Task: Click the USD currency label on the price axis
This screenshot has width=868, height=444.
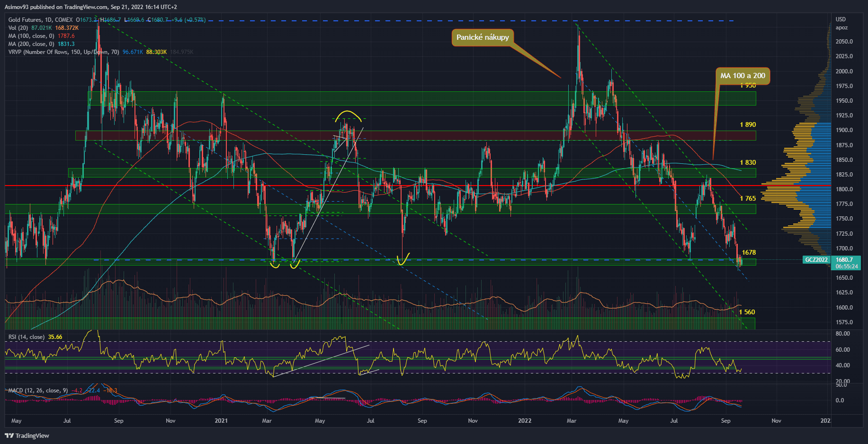Action: [x=841, y=19]
